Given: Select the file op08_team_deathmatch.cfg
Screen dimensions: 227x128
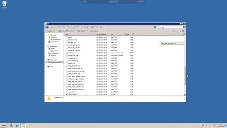Looking at the screenshot, I should pyautogui.click(x=76, y=84).
